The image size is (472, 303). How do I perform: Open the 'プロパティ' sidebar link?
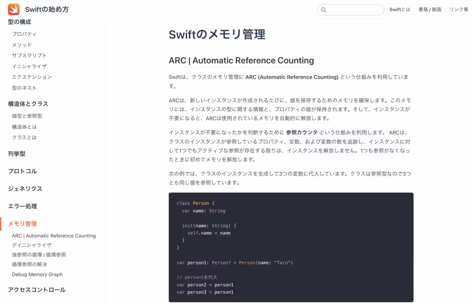point(24,34)
